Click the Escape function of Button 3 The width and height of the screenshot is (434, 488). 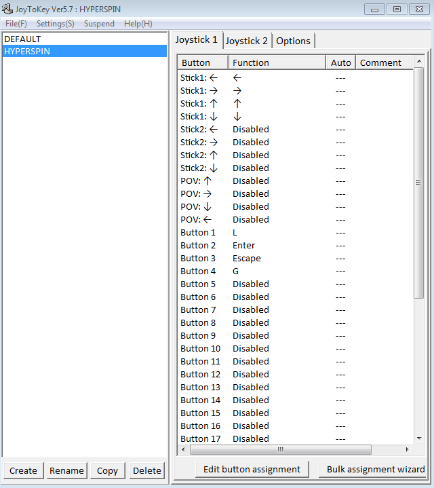pos(247,259)
